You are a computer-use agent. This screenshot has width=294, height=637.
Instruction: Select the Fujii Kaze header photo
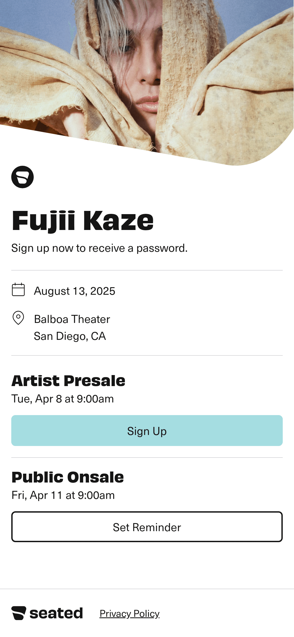click(x=147, y=75)
